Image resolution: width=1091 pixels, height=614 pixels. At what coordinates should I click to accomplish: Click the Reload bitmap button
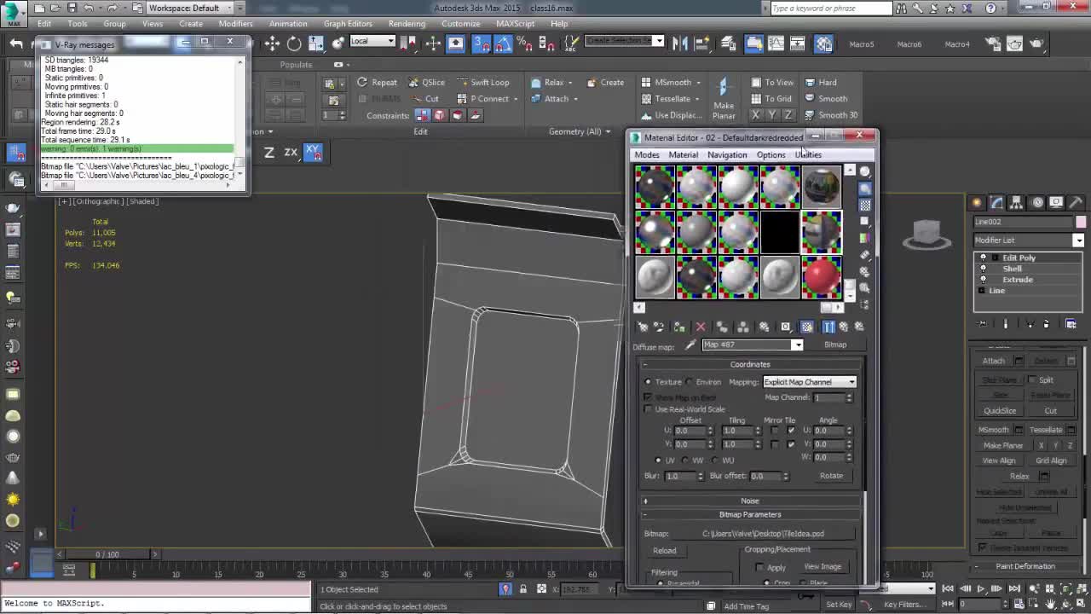coord(665,551)
